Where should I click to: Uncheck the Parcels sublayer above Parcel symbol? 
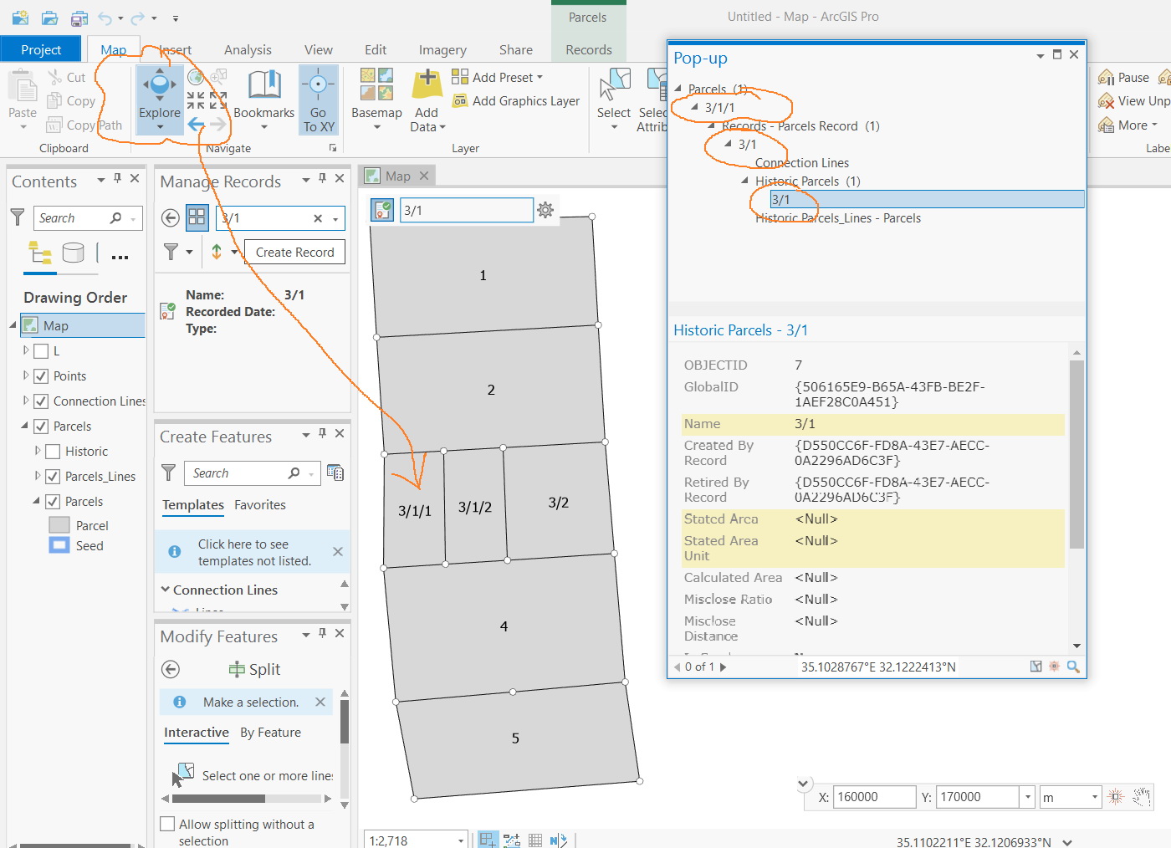pos(53,502)
